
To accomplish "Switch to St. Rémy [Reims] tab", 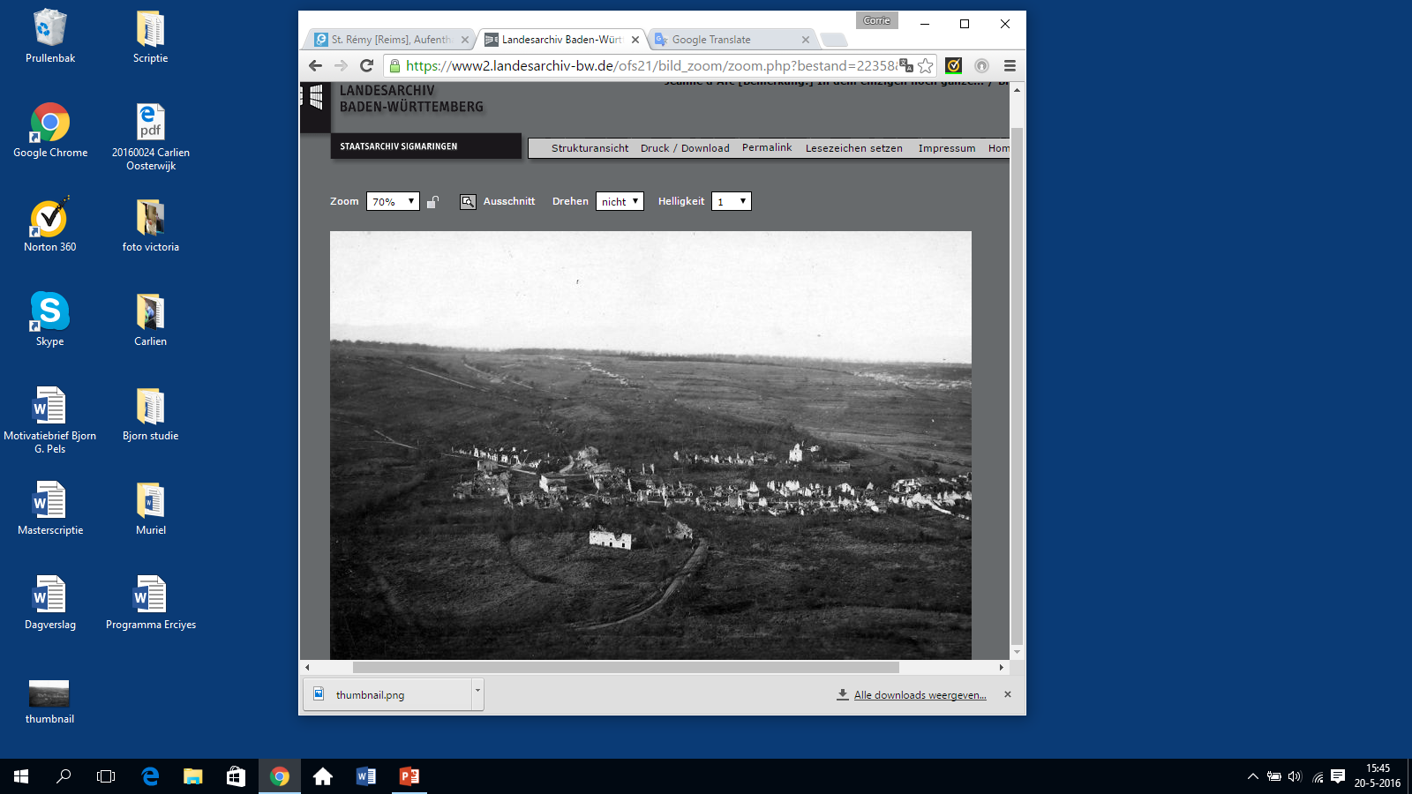I will 391,40.
